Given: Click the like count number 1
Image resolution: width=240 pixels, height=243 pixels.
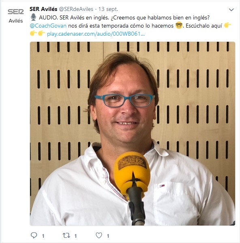Looking at the screenshot, I should 108,236.
